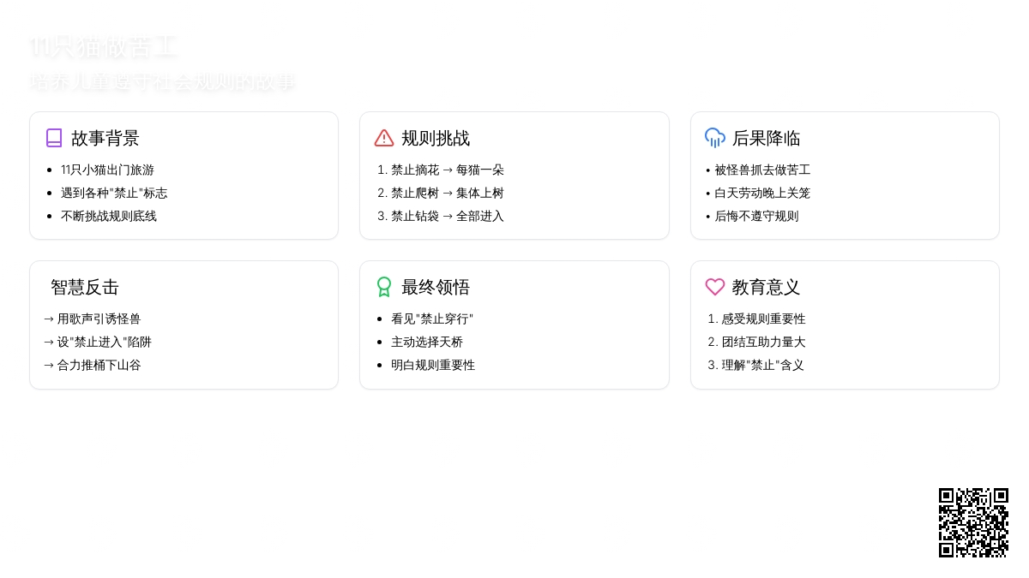Click the red warning triangle icon
Screen dimensions: 1029x578
384,138
